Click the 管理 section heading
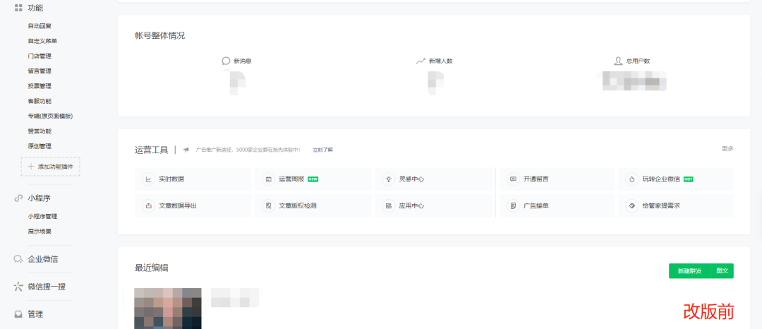The image size is (762, 329). pos(35,314)
